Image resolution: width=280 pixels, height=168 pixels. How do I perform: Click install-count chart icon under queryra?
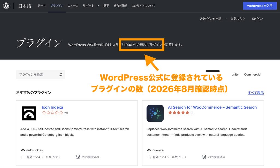click(149, 157)
